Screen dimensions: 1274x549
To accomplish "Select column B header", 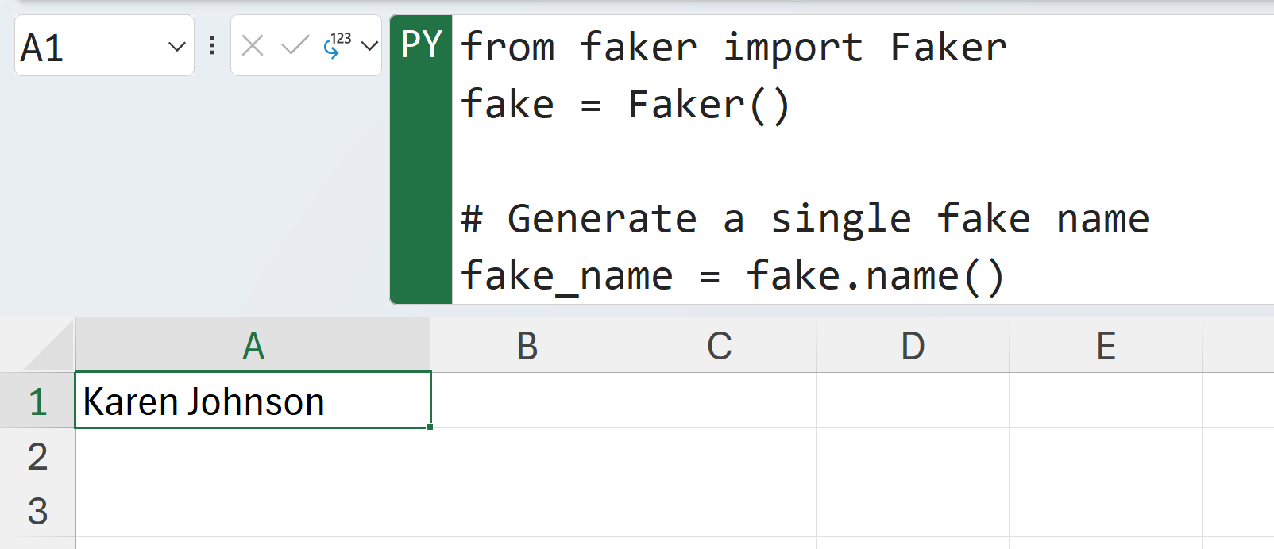I will point(527,346).
